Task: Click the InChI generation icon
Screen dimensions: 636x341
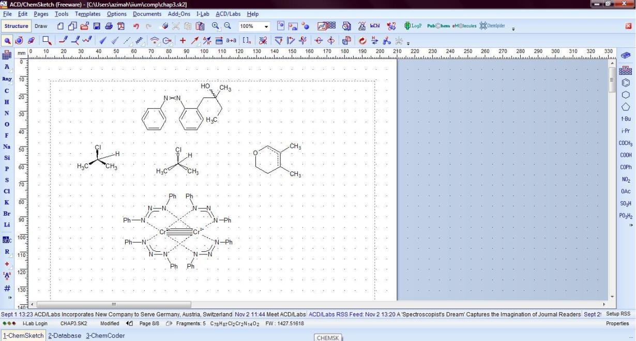Action: pos(375,26)
